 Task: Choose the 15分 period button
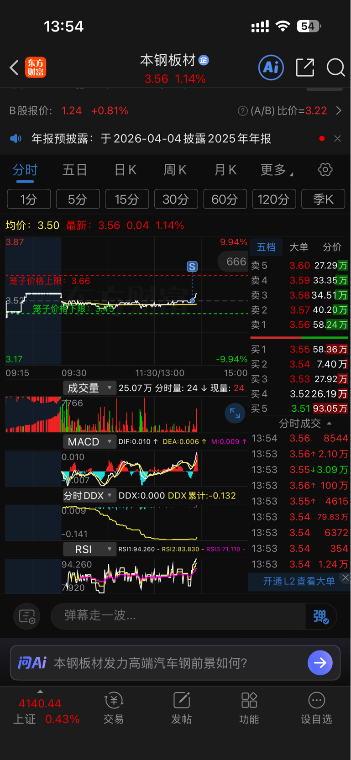[x=127, y=199]
